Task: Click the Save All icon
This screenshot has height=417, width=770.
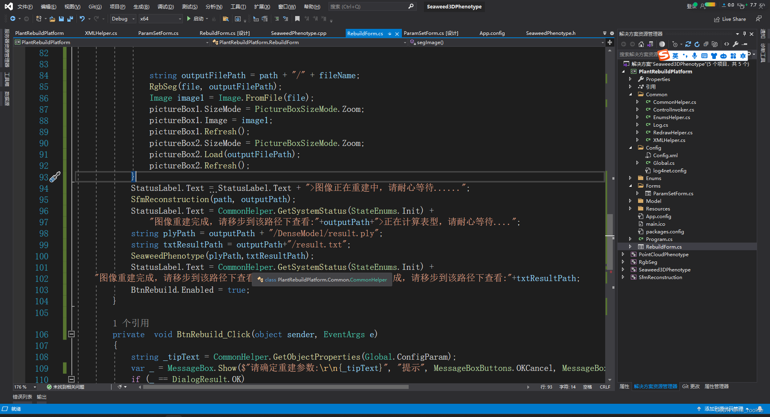Action: pyautogui.click(x=70, y=19)
